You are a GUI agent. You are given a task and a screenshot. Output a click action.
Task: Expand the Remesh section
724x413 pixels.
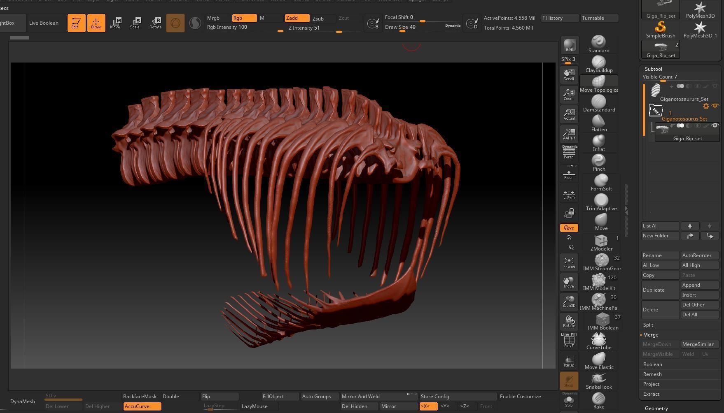pos(652,374)
